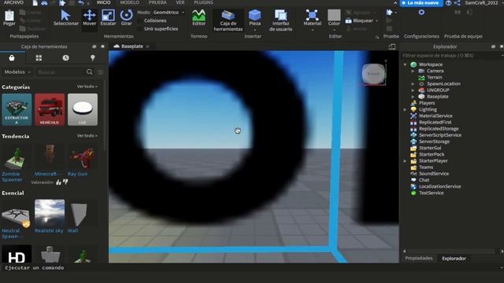The image size is (504, 283).
Task: Click the Lo más nuevo button
Action: [x=421, y=3]
